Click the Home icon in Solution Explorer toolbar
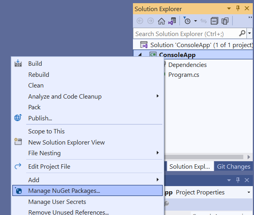This screenshot has height=215, width=254. coord(162,21)
